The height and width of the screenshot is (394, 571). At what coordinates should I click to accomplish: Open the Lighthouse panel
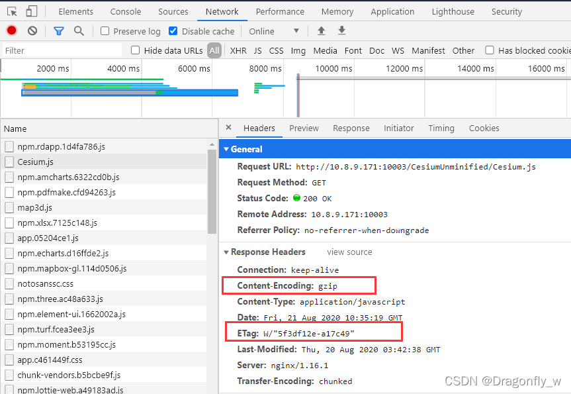click(x=453, y=12)
